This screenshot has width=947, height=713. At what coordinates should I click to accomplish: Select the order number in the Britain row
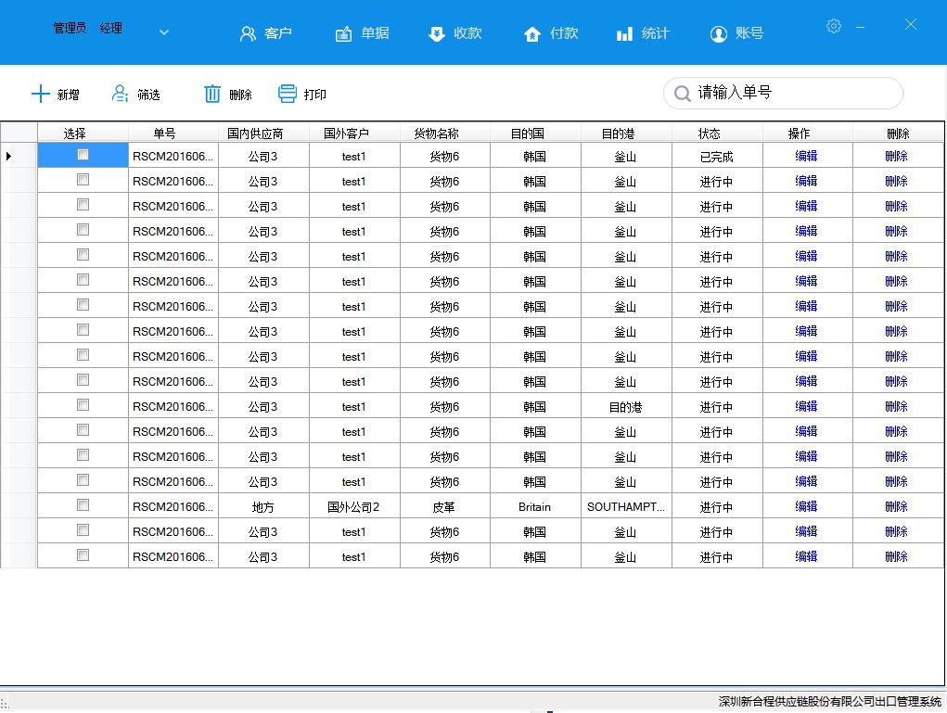click(173, 506)
